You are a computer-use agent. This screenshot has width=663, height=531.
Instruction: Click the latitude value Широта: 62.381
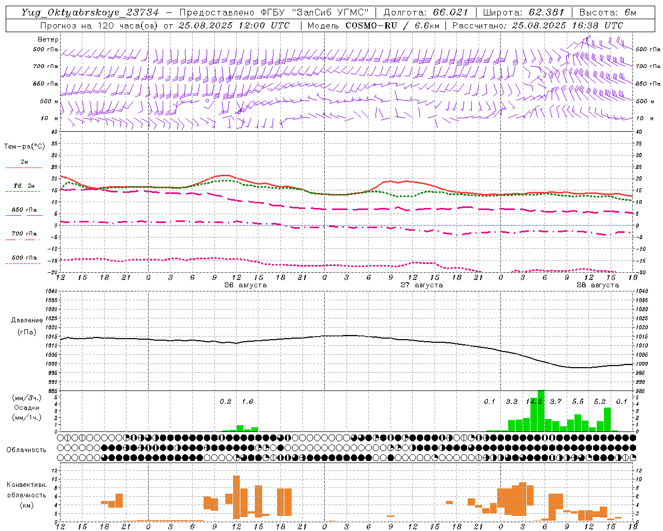pyautogui.click(x=524, y=12)
